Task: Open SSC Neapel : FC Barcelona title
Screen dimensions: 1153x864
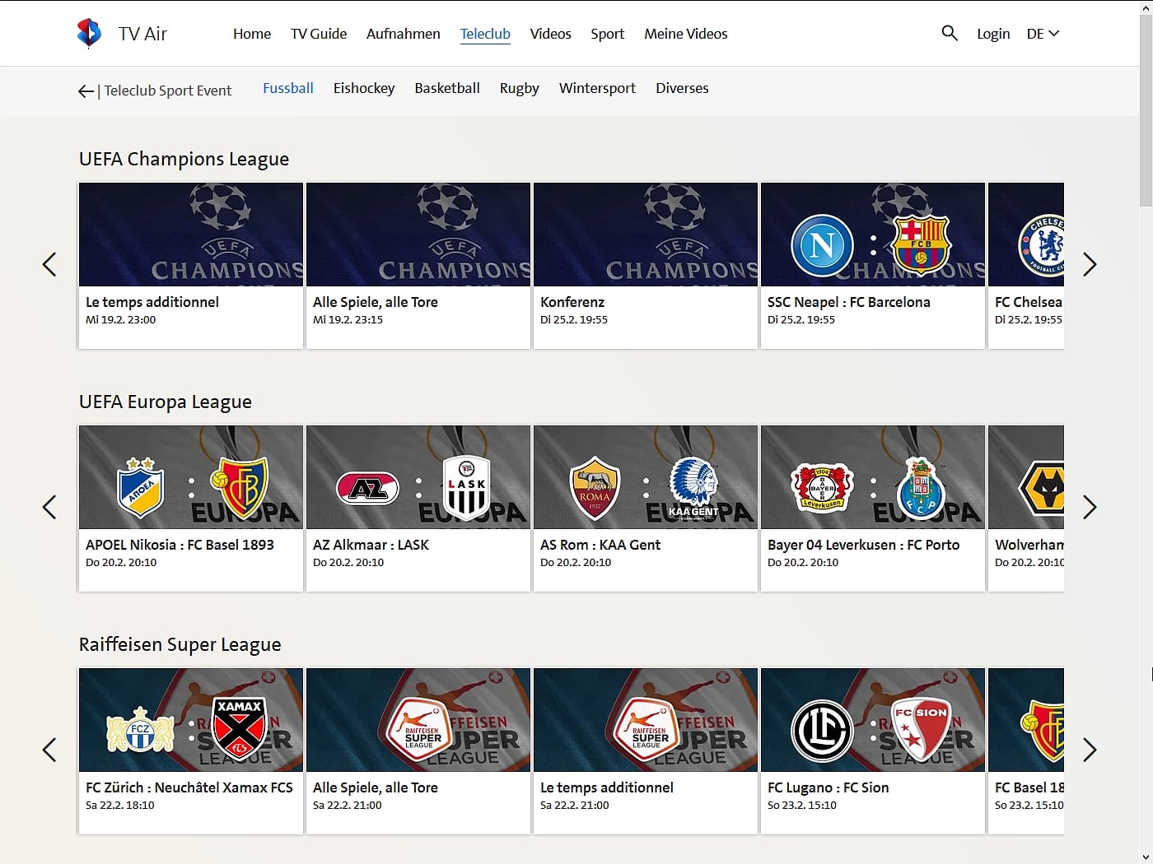Action: tap(849, 302)
